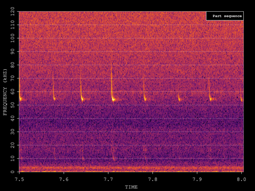Click the 110 frequency tick label
The height and width of the screenshot is (191, 255).
coord(13,25)
